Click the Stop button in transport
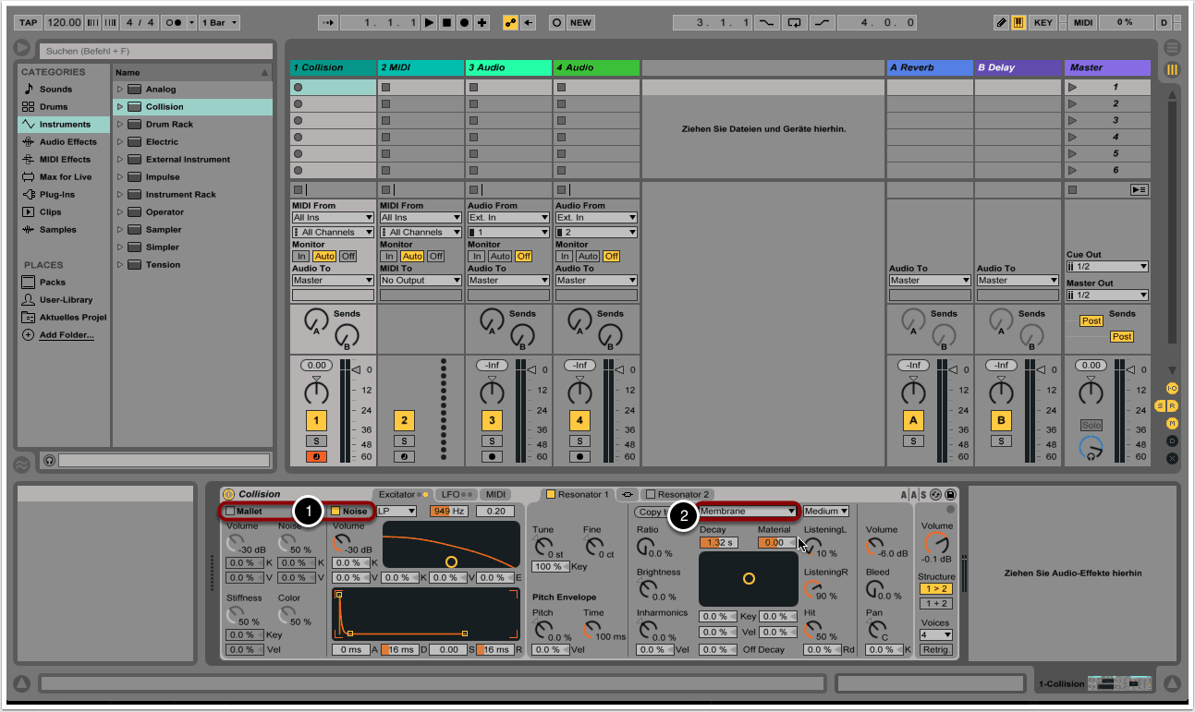1195x712 pixels. click(446, 22)
